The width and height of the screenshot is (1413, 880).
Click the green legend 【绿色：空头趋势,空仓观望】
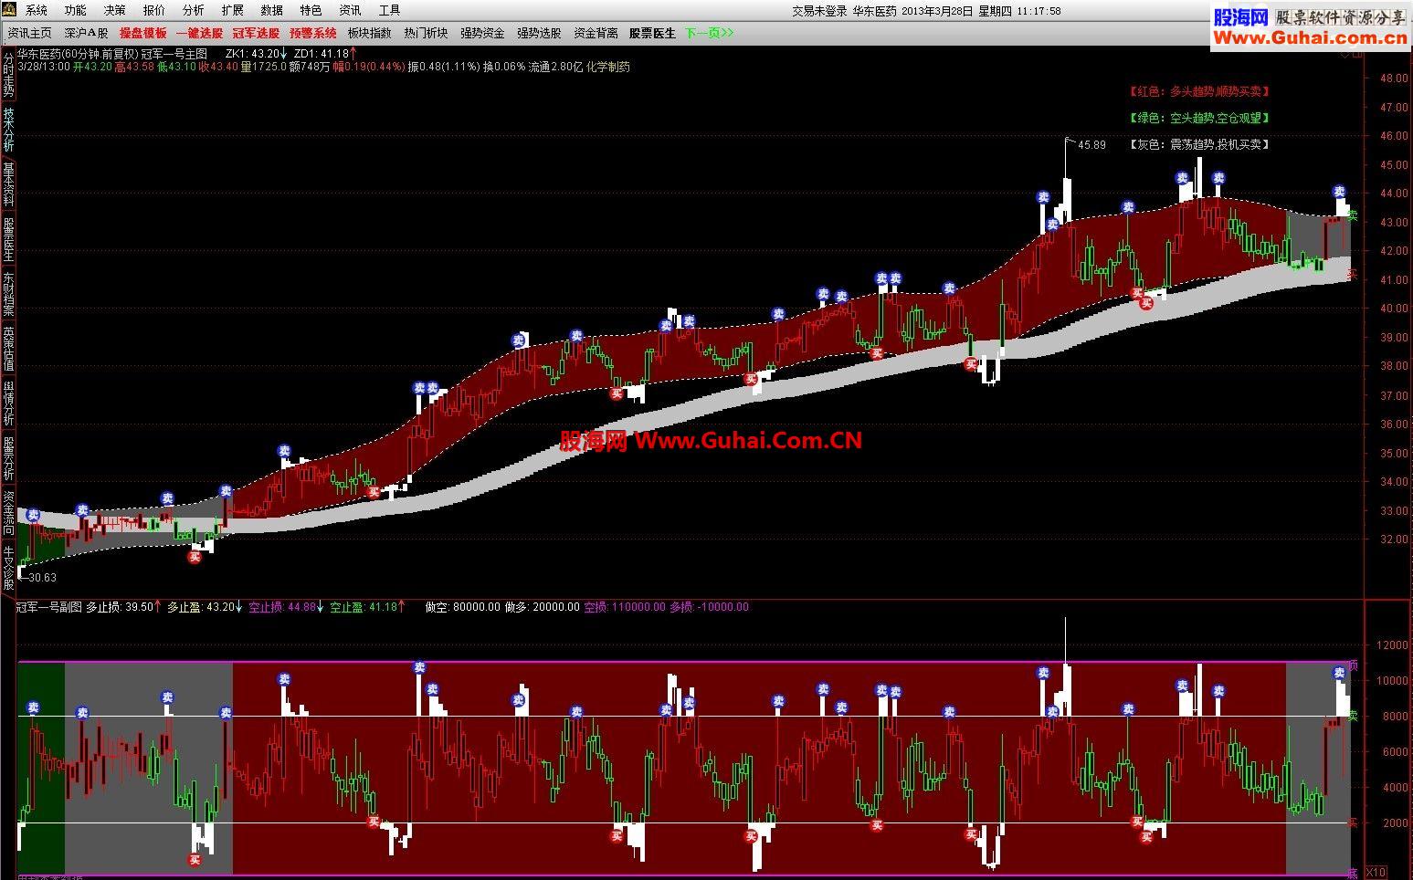[1199, 118]
